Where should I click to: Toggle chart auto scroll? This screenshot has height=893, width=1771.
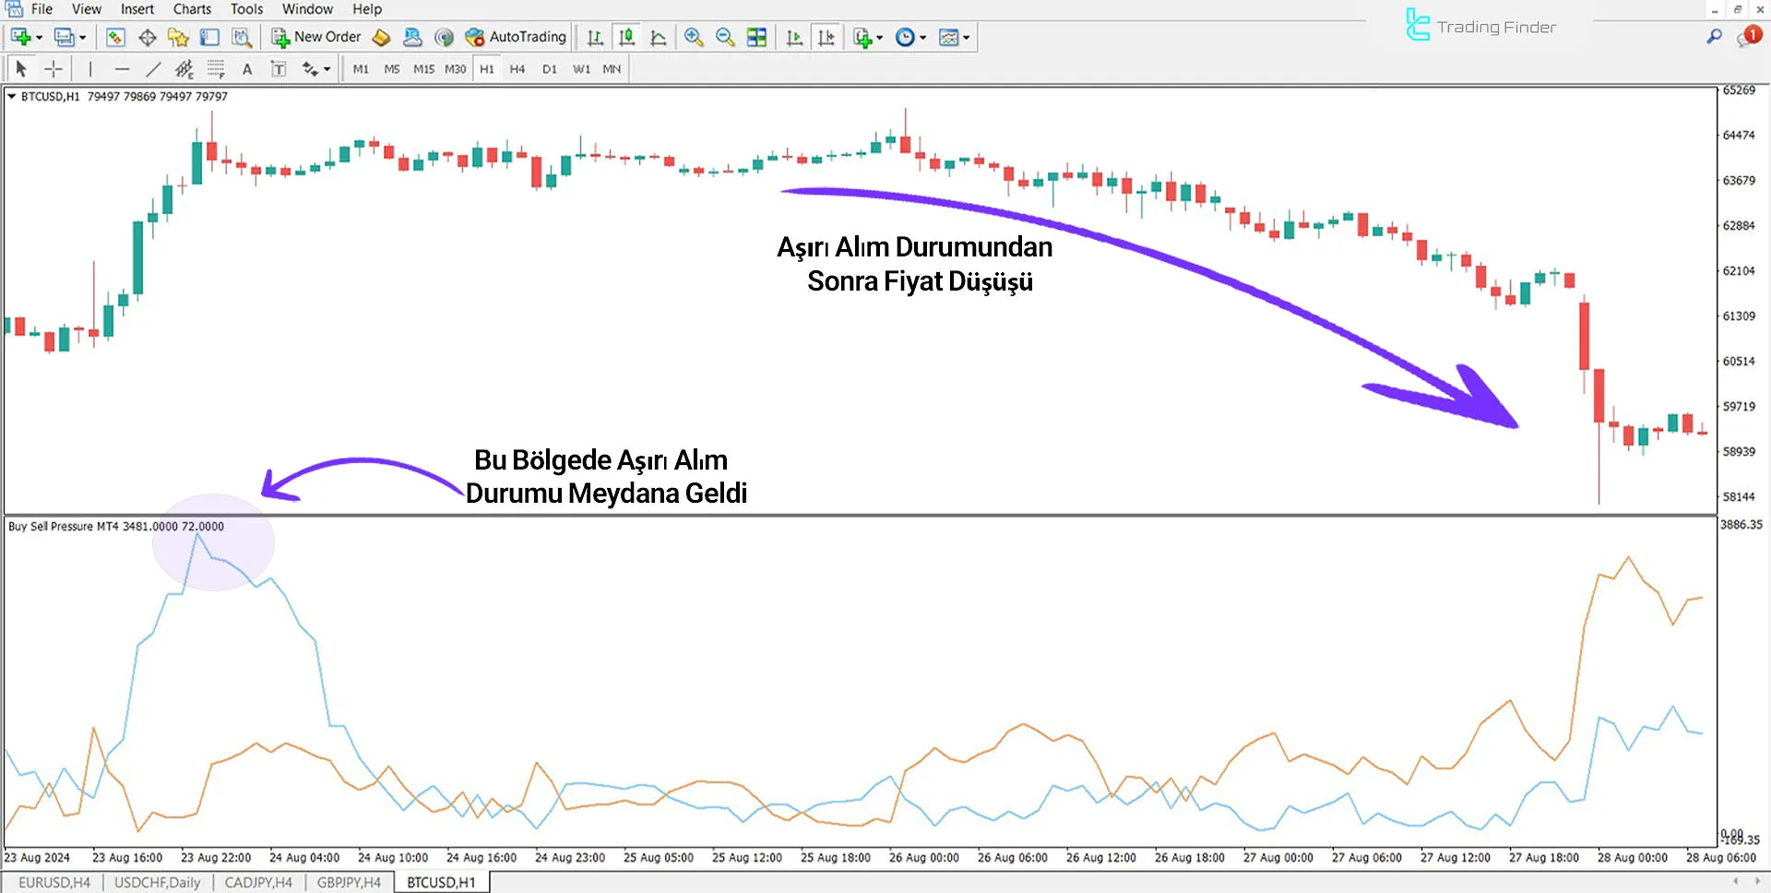[794, 37]
